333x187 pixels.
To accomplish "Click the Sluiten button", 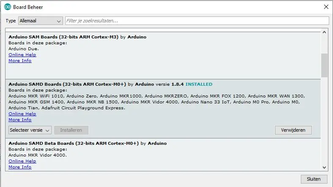I will tap(314, 179).
